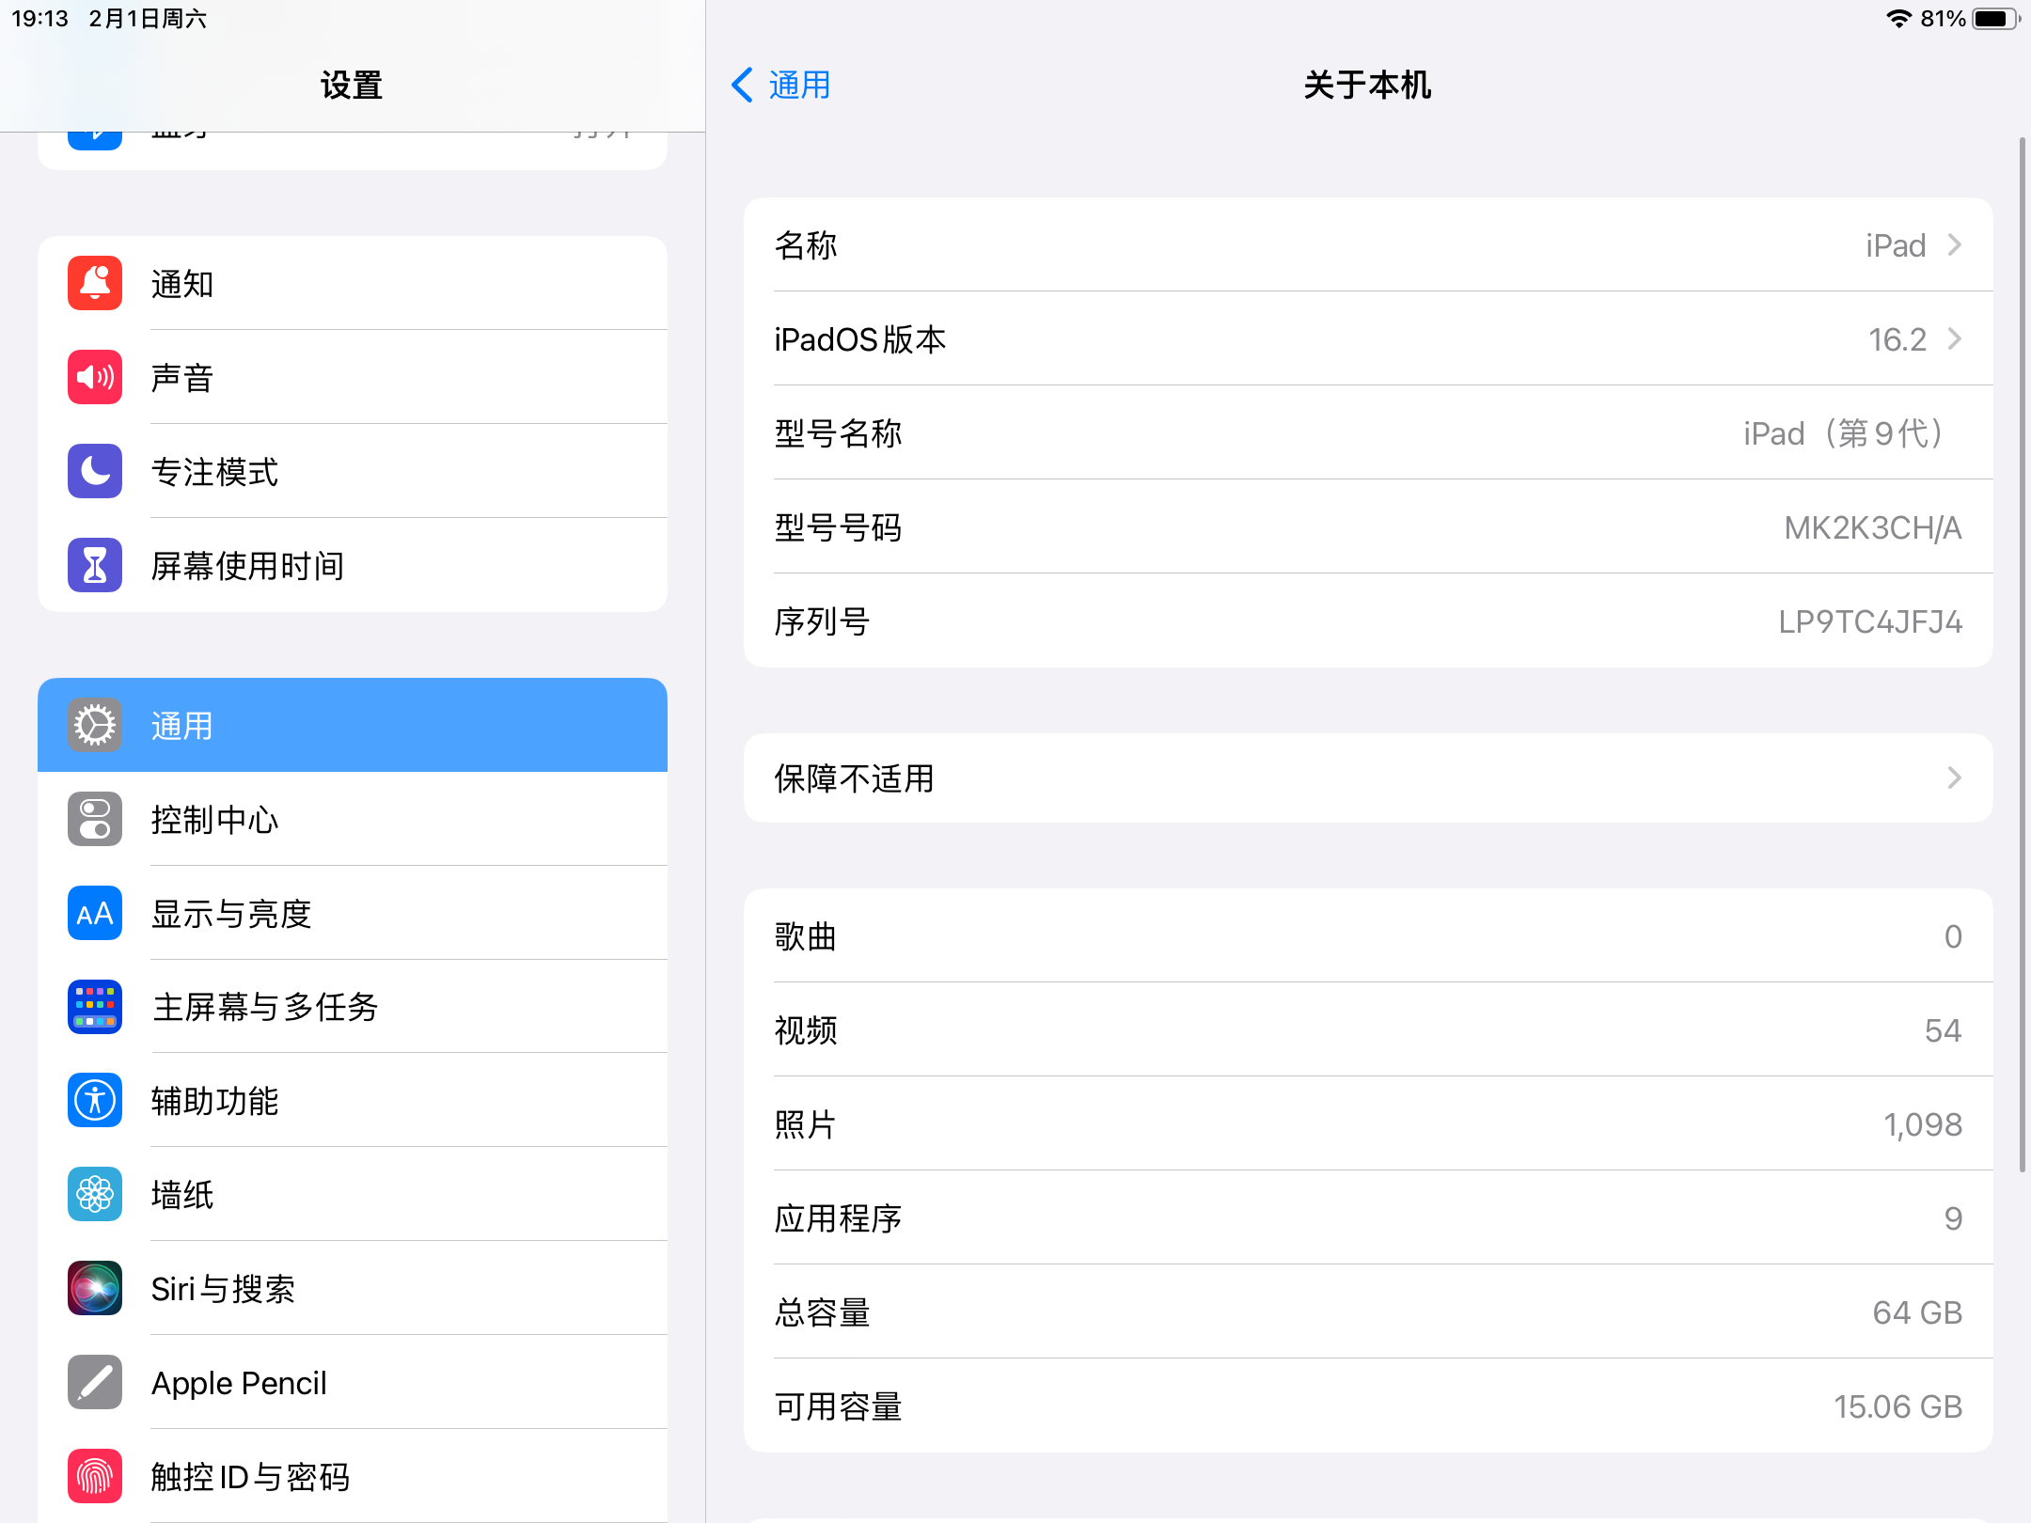Tap the Accessibility figure icon
The width and height of the screenshot is (2031, 1523).
pyautogui.click(x=95, y=1100)
